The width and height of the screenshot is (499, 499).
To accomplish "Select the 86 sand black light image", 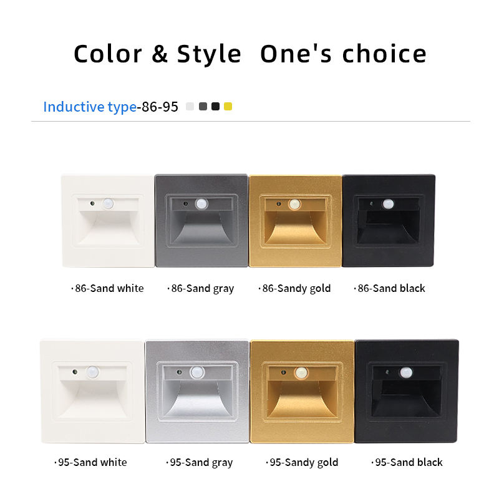I will point(389,221).
